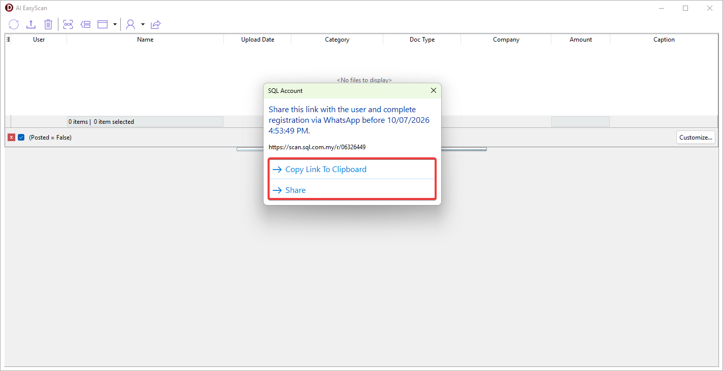This screenshot has height=371, width=723.
Task: Click the Upload file icon
Action: pyautogui.click(x=31, y=24)
